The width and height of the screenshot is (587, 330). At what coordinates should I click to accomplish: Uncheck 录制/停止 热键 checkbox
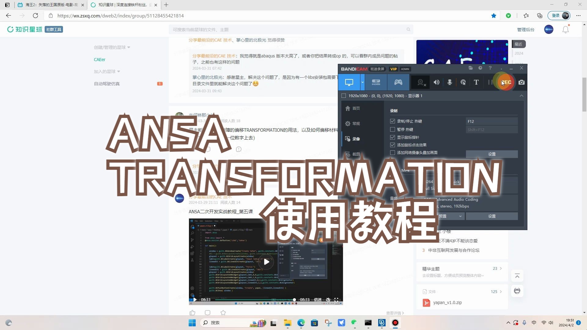(x=393, y=121)
